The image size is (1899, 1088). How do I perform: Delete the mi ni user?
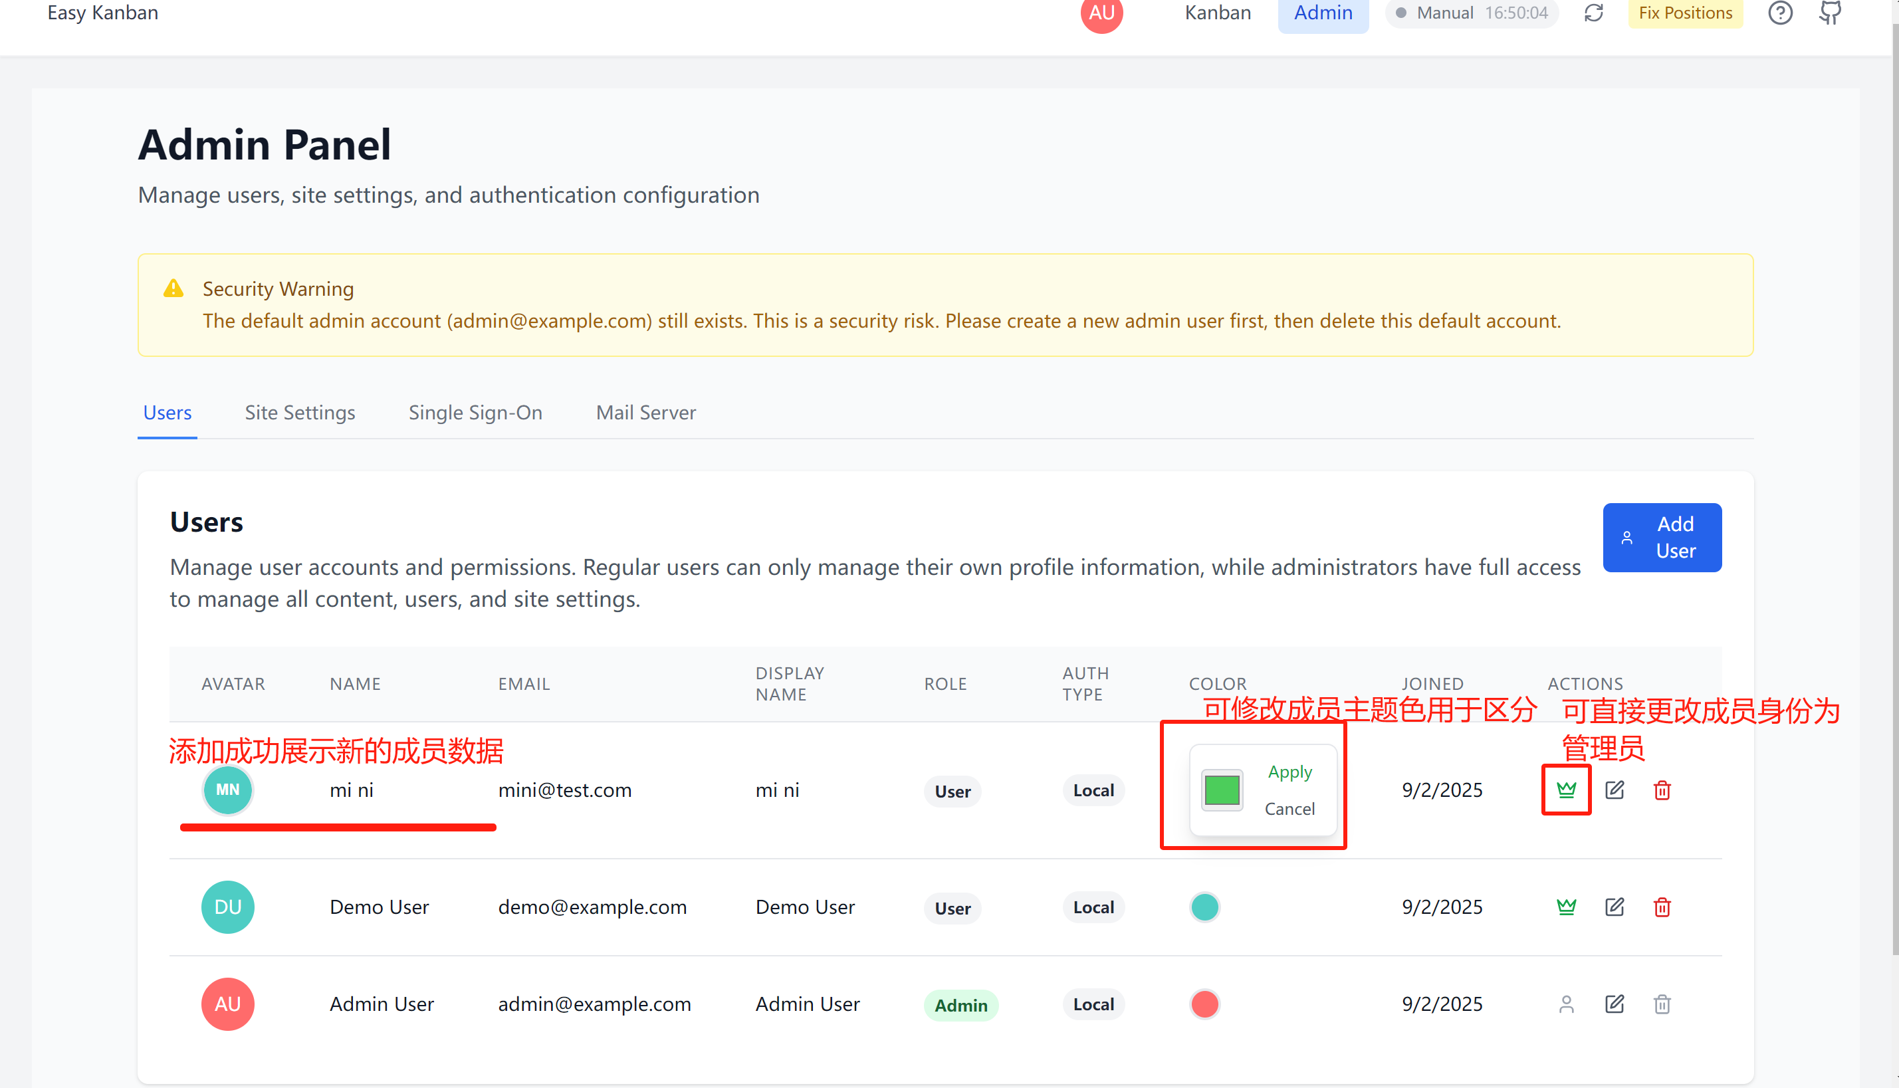(x=1662, y=790)
